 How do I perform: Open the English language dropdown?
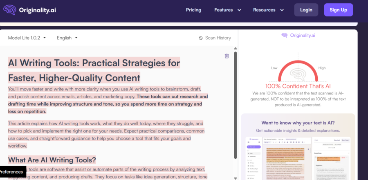(67, 38)
